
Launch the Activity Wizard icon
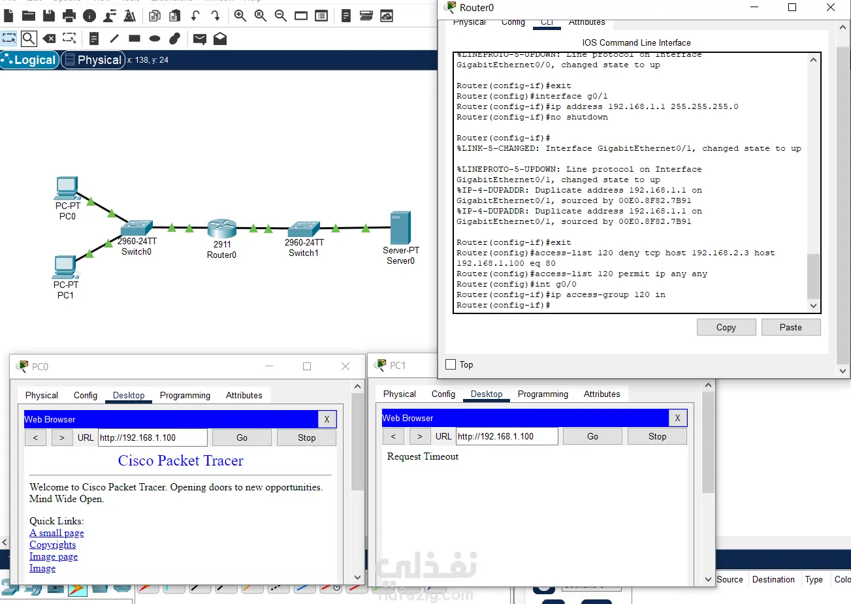click(x=110, y=16)
